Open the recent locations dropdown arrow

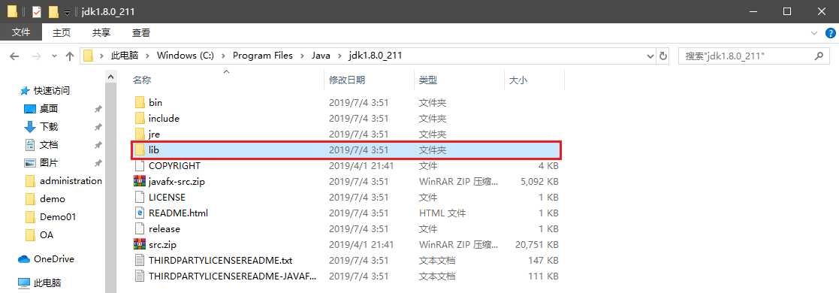pyautogui.click(x=54, y=56)
